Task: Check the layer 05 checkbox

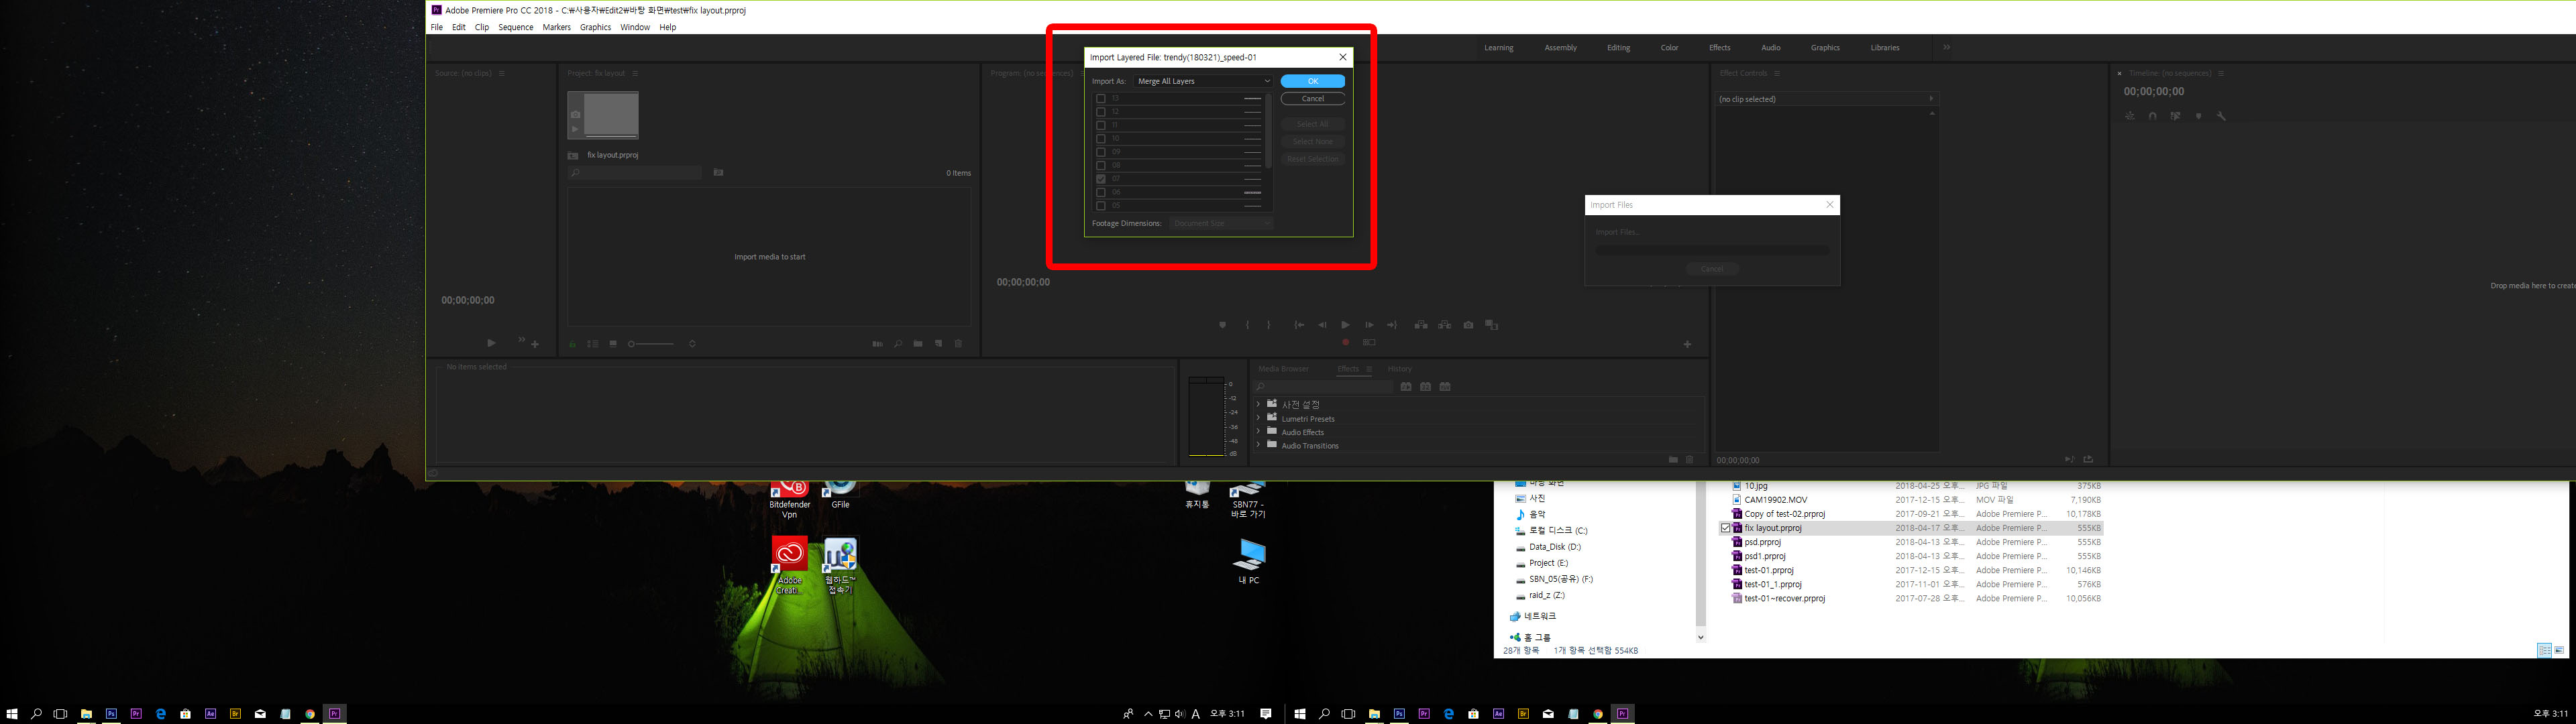Action: [1100, 206]
